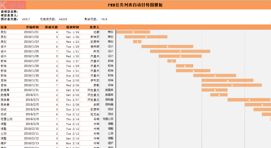Select the 数据库 Gantt bar labeled 3
271x148 pixels.
pyautogui.click(x=214, y=90)
